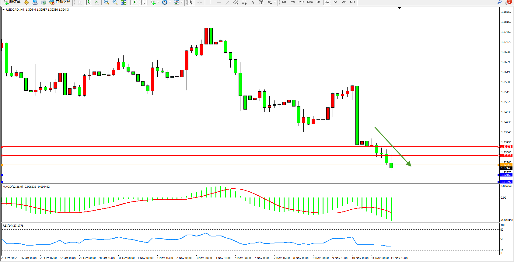
Task: Open the search magnifier icon
Action: click(x=499, y=2)
